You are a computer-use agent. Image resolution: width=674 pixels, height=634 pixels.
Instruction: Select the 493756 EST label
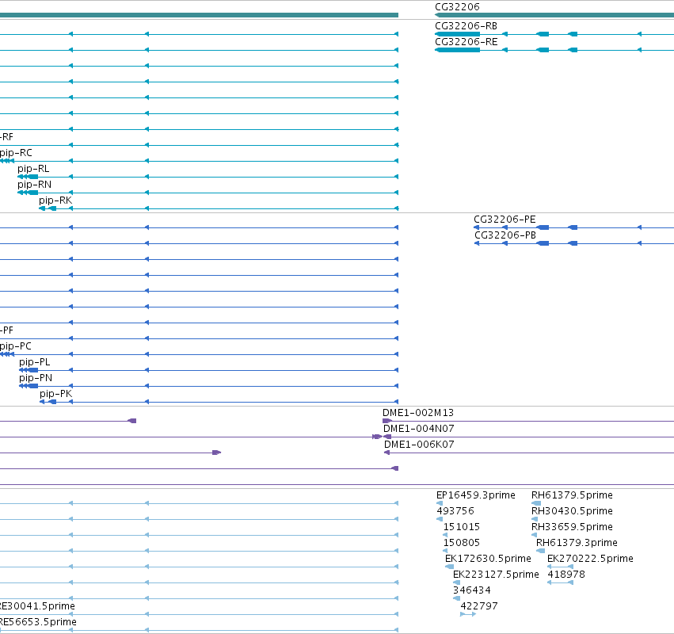[x=455, y=511]
